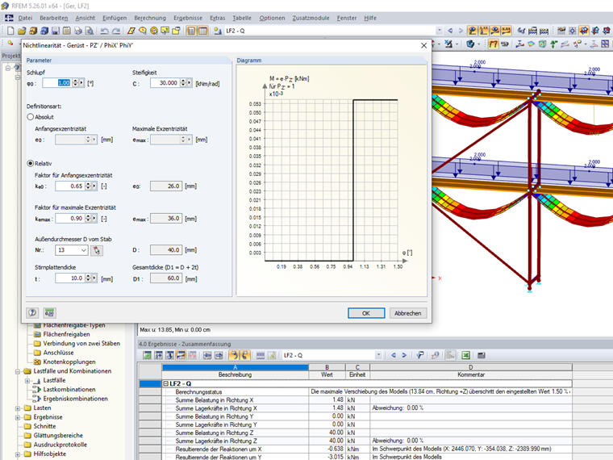Click the isometric view cube icon
The height and width of the screenshot is (460, 613).
[471, 44]
